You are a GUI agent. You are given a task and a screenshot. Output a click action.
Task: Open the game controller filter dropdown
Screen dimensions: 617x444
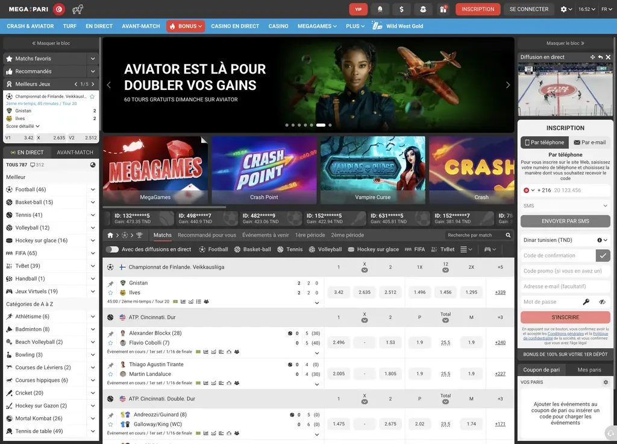click(490, 249)
